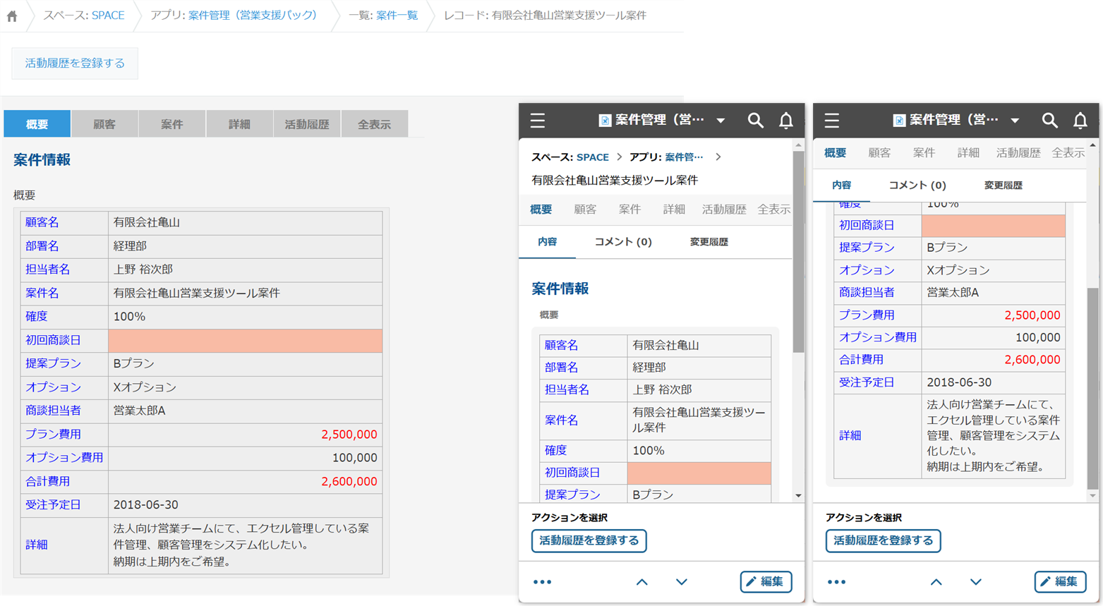Select desktop 顧客 tab
Viewport: 1103px width, 606px height.
tap(104, 124)
